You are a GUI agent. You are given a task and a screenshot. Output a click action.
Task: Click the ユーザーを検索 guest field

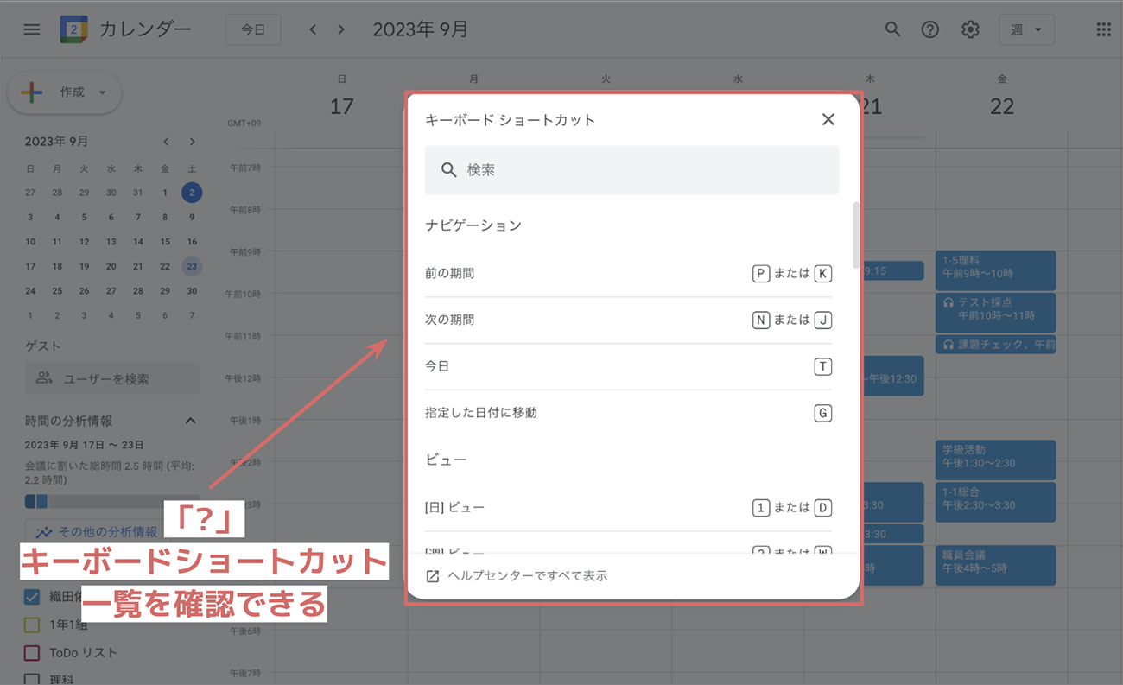(112, 378)
